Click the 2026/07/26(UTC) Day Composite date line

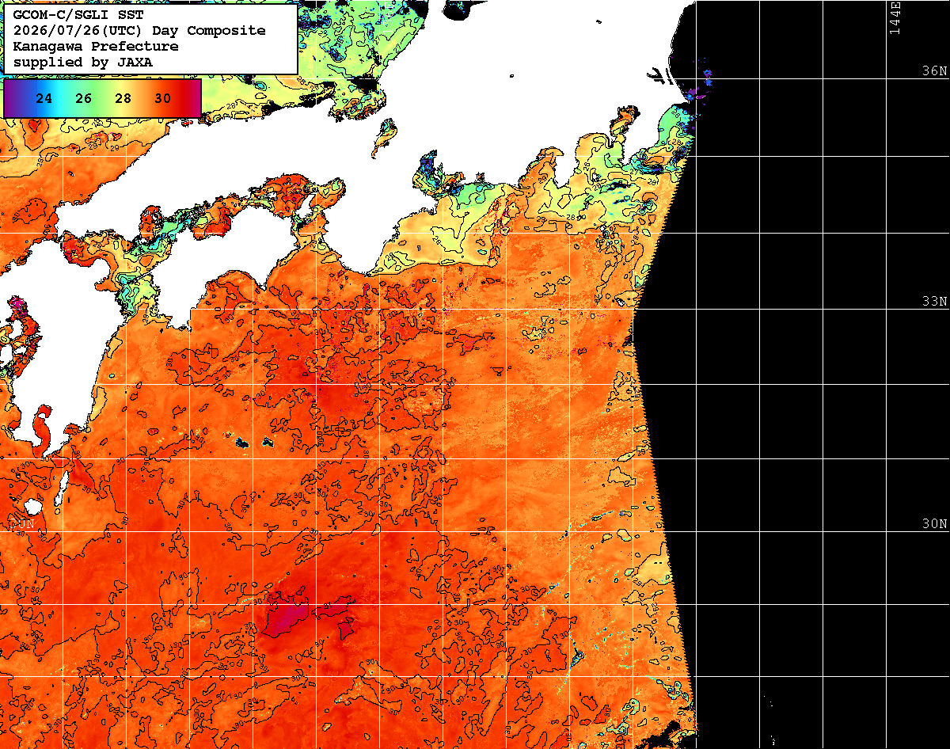click(x=139, y=30)
